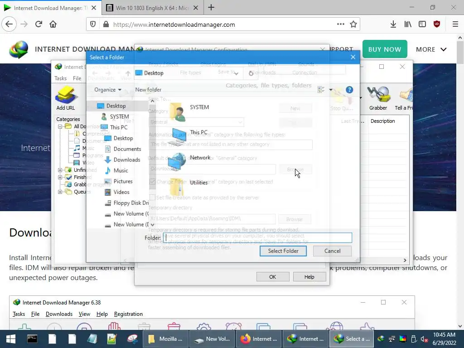Screen dimensions: 464x348
Task: Select SYSTEM in navigation tree
Action: tap(119, 116)
